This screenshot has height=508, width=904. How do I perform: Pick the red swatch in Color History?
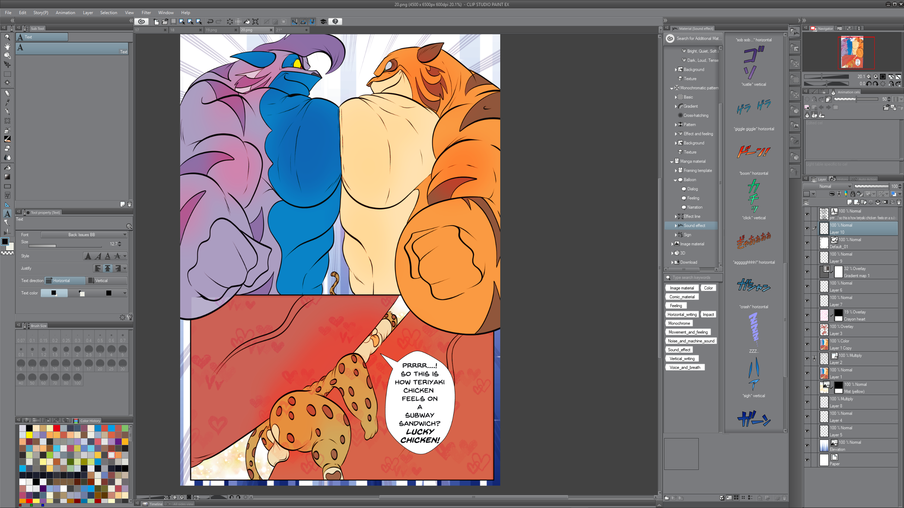tap(57, 428)
